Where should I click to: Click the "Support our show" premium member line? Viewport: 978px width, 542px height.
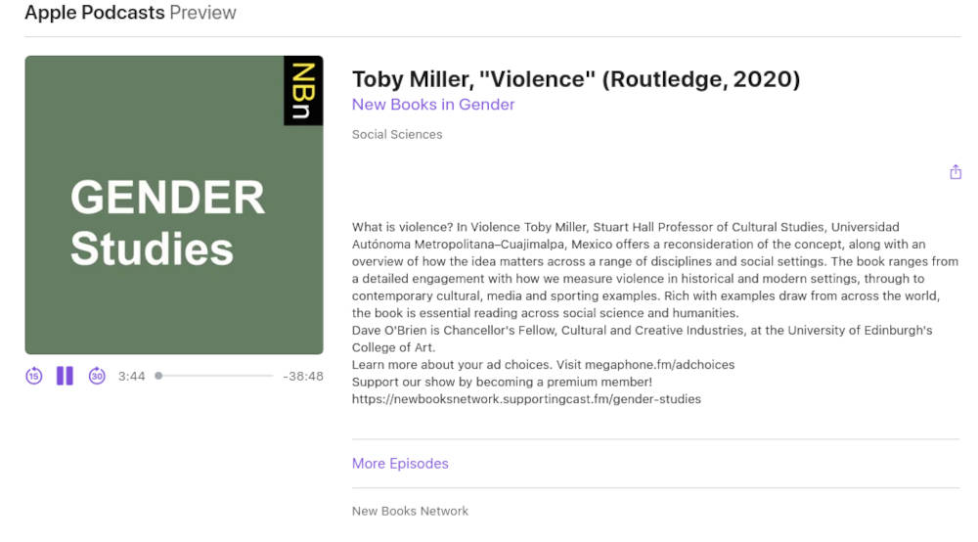click(502, 382)
